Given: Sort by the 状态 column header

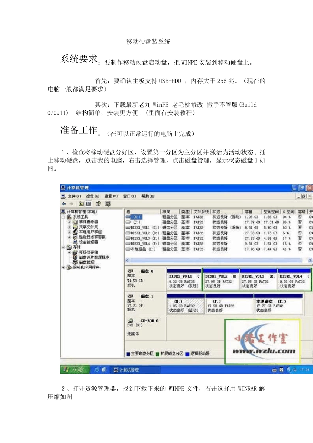Looking at the screenshot, I should pyautogui.click(x=227, y=212).
